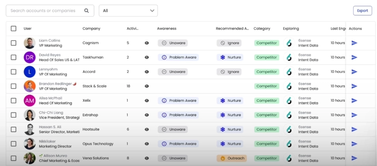Click the Company column header

click(91, 29)
